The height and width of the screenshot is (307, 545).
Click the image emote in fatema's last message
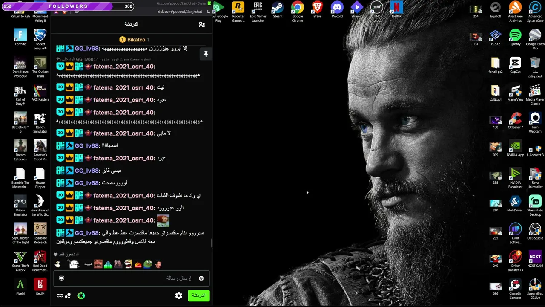pyautogui.click(x=163, y=220)
